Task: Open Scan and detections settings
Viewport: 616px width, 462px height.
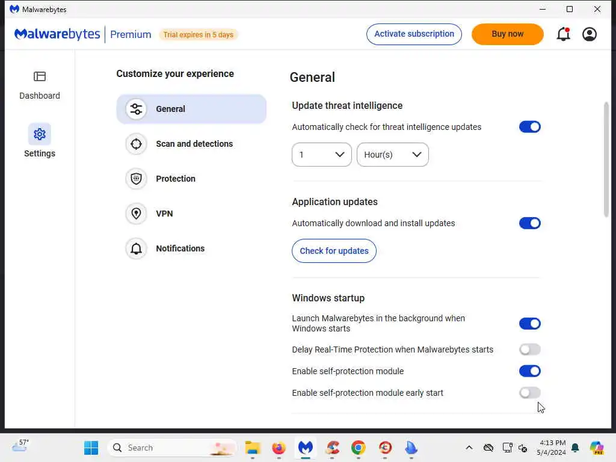Action: tap(191, 144)
